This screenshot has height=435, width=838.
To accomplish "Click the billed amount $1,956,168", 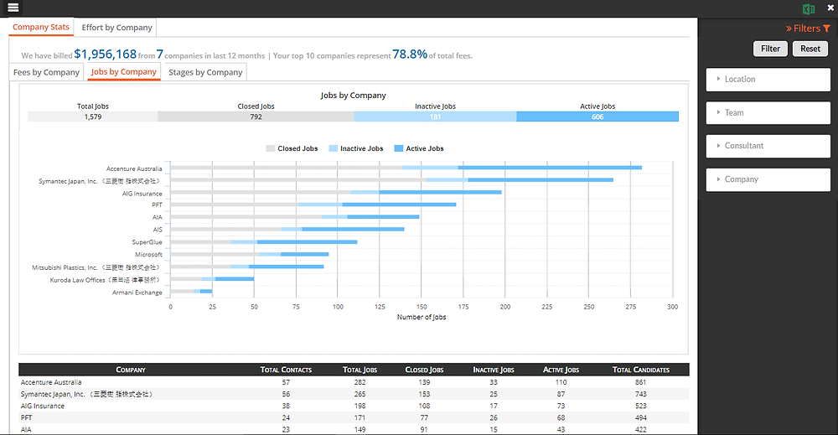I will click(106, 54).
